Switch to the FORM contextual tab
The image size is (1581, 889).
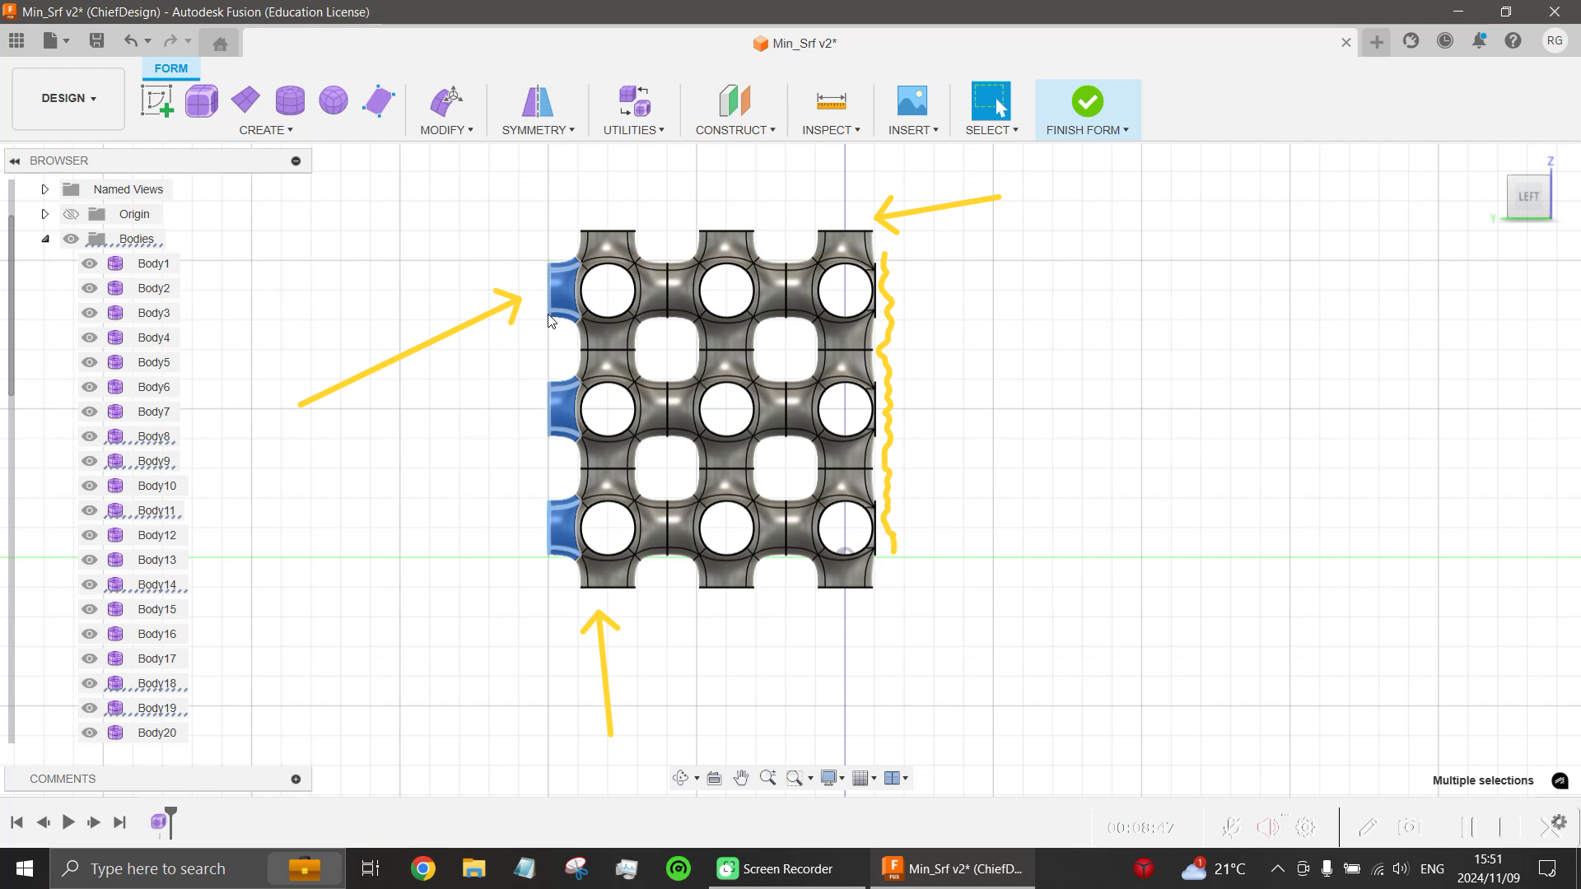[x=170, y=68]
